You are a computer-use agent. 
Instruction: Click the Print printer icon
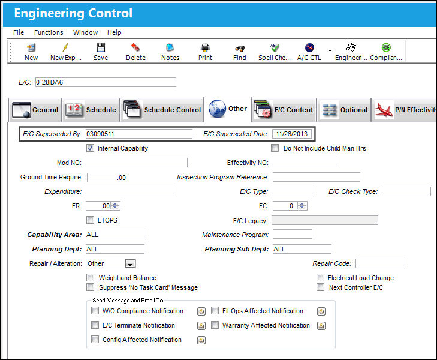[205, 47]
